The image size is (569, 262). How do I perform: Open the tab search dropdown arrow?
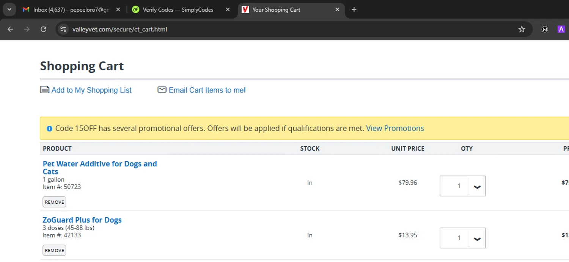click(9, 9)
